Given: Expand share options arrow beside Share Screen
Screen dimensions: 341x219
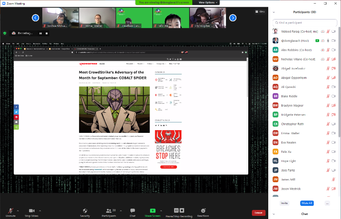Looking at the screenshot, I should click(161, 211).
